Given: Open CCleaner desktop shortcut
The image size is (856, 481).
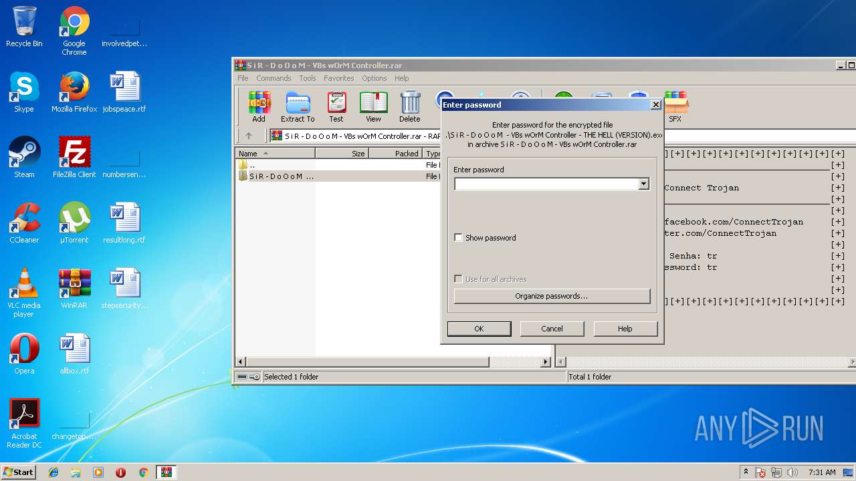Looking at the screenshot, I should (x=24, y=223).
